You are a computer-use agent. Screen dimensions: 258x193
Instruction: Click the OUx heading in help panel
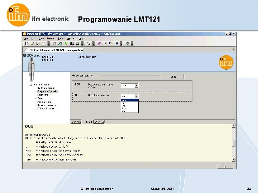coord(29,127)
